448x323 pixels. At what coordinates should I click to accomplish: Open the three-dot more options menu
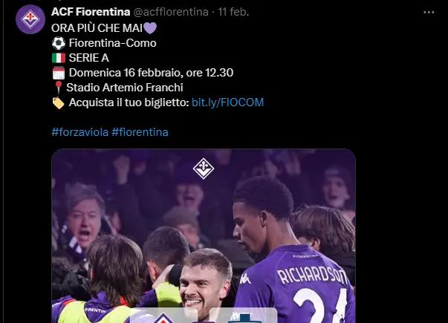(x=429, y=13)
